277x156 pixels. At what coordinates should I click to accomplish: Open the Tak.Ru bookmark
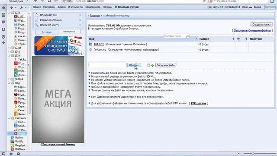pyautogui.click(x=20, y=59)
